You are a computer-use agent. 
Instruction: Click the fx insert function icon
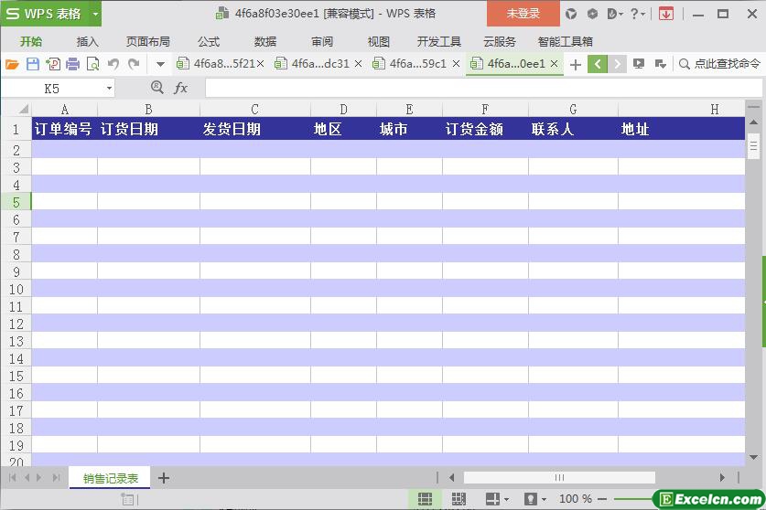click(x=181, y=88)
